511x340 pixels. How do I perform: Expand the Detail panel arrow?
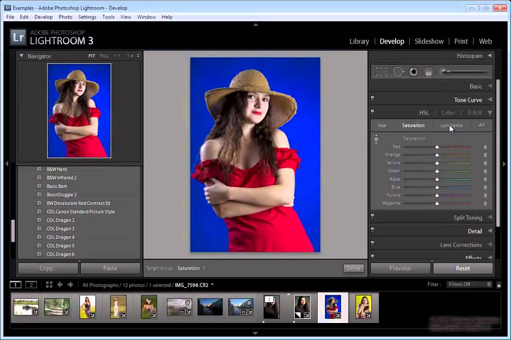click(490, 231)
